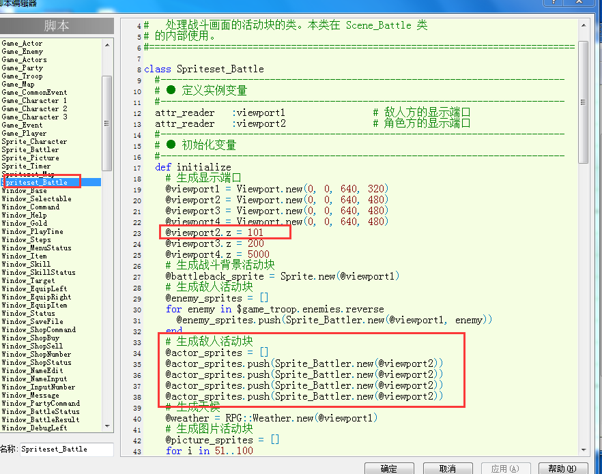This screenshot has width=602, height=474.
Task: Select the Game_Party script
Action: point(23,68)
